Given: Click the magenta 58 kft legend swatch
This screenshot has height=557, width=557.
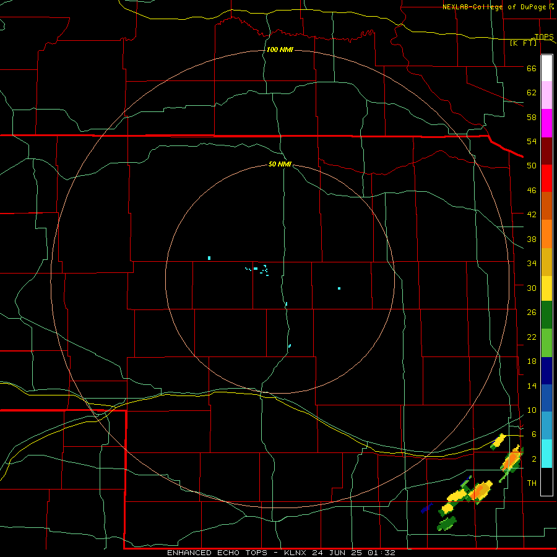Looking at the screenshot, I should pyautogui.click(x=546, y=123).
